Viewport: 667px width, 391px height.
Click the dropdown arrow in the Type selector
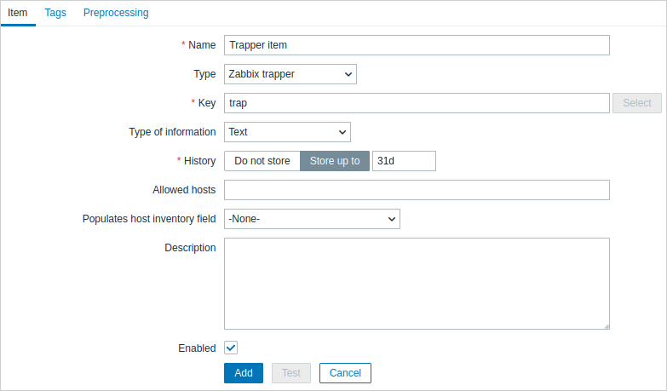click(x=348, y=74)
